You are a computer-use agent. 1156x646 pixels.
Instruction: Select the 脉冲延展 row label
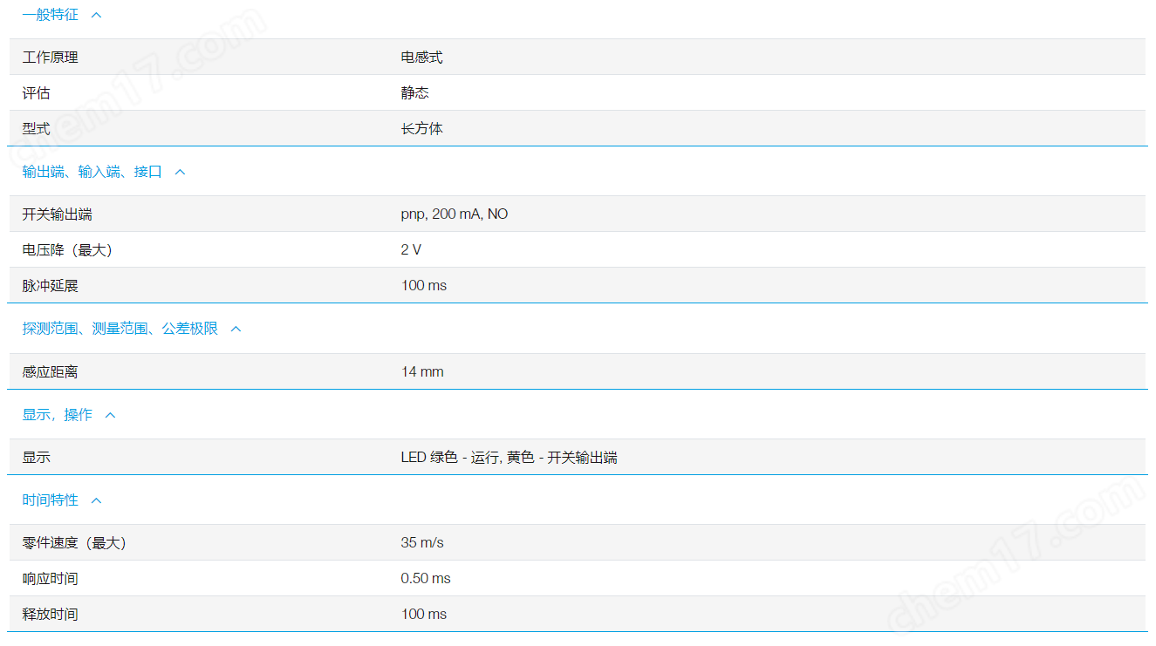tap(51, 286)
